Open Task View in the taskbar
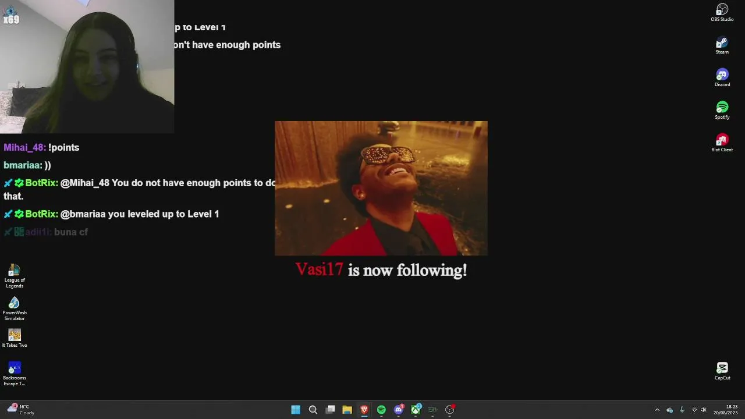 pos(330,410)
